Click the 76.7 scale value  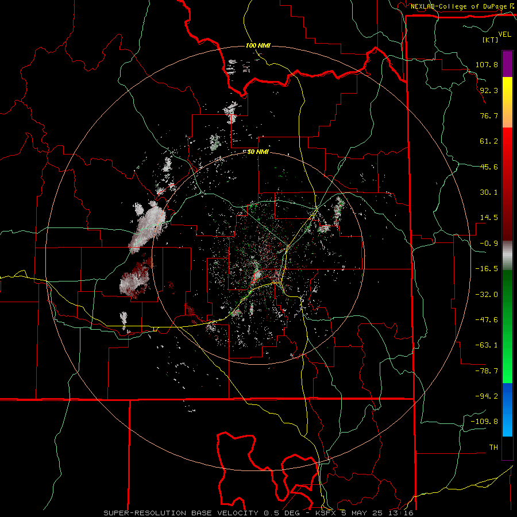pyautogui.click(x=489, y=115)
